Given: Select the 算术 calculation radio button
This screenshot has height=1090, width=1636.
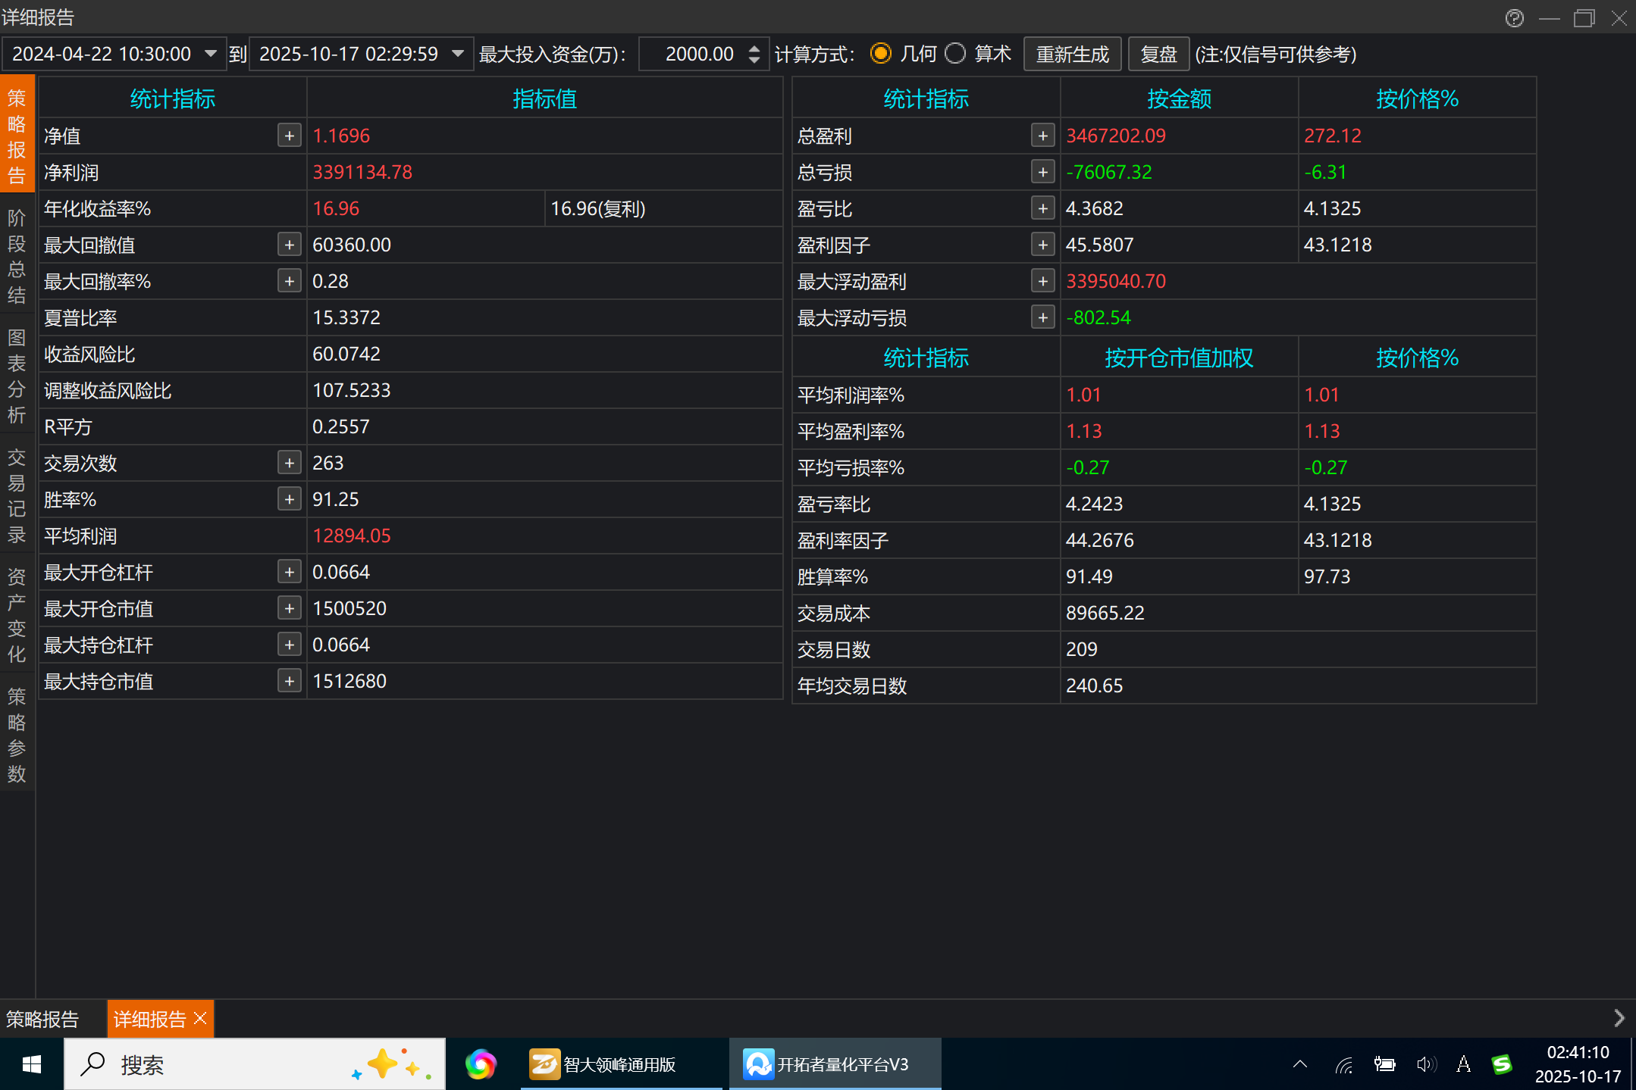Looking at the screenshot, I should pyautogui.click(x=955, y=54).
